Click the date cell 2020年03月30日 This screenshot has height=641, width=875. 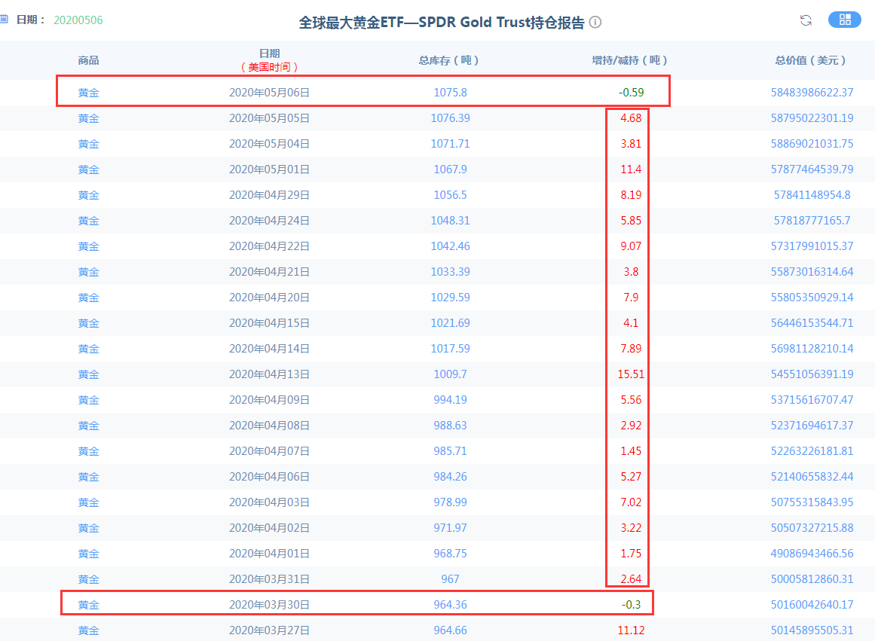click(269, 606)
